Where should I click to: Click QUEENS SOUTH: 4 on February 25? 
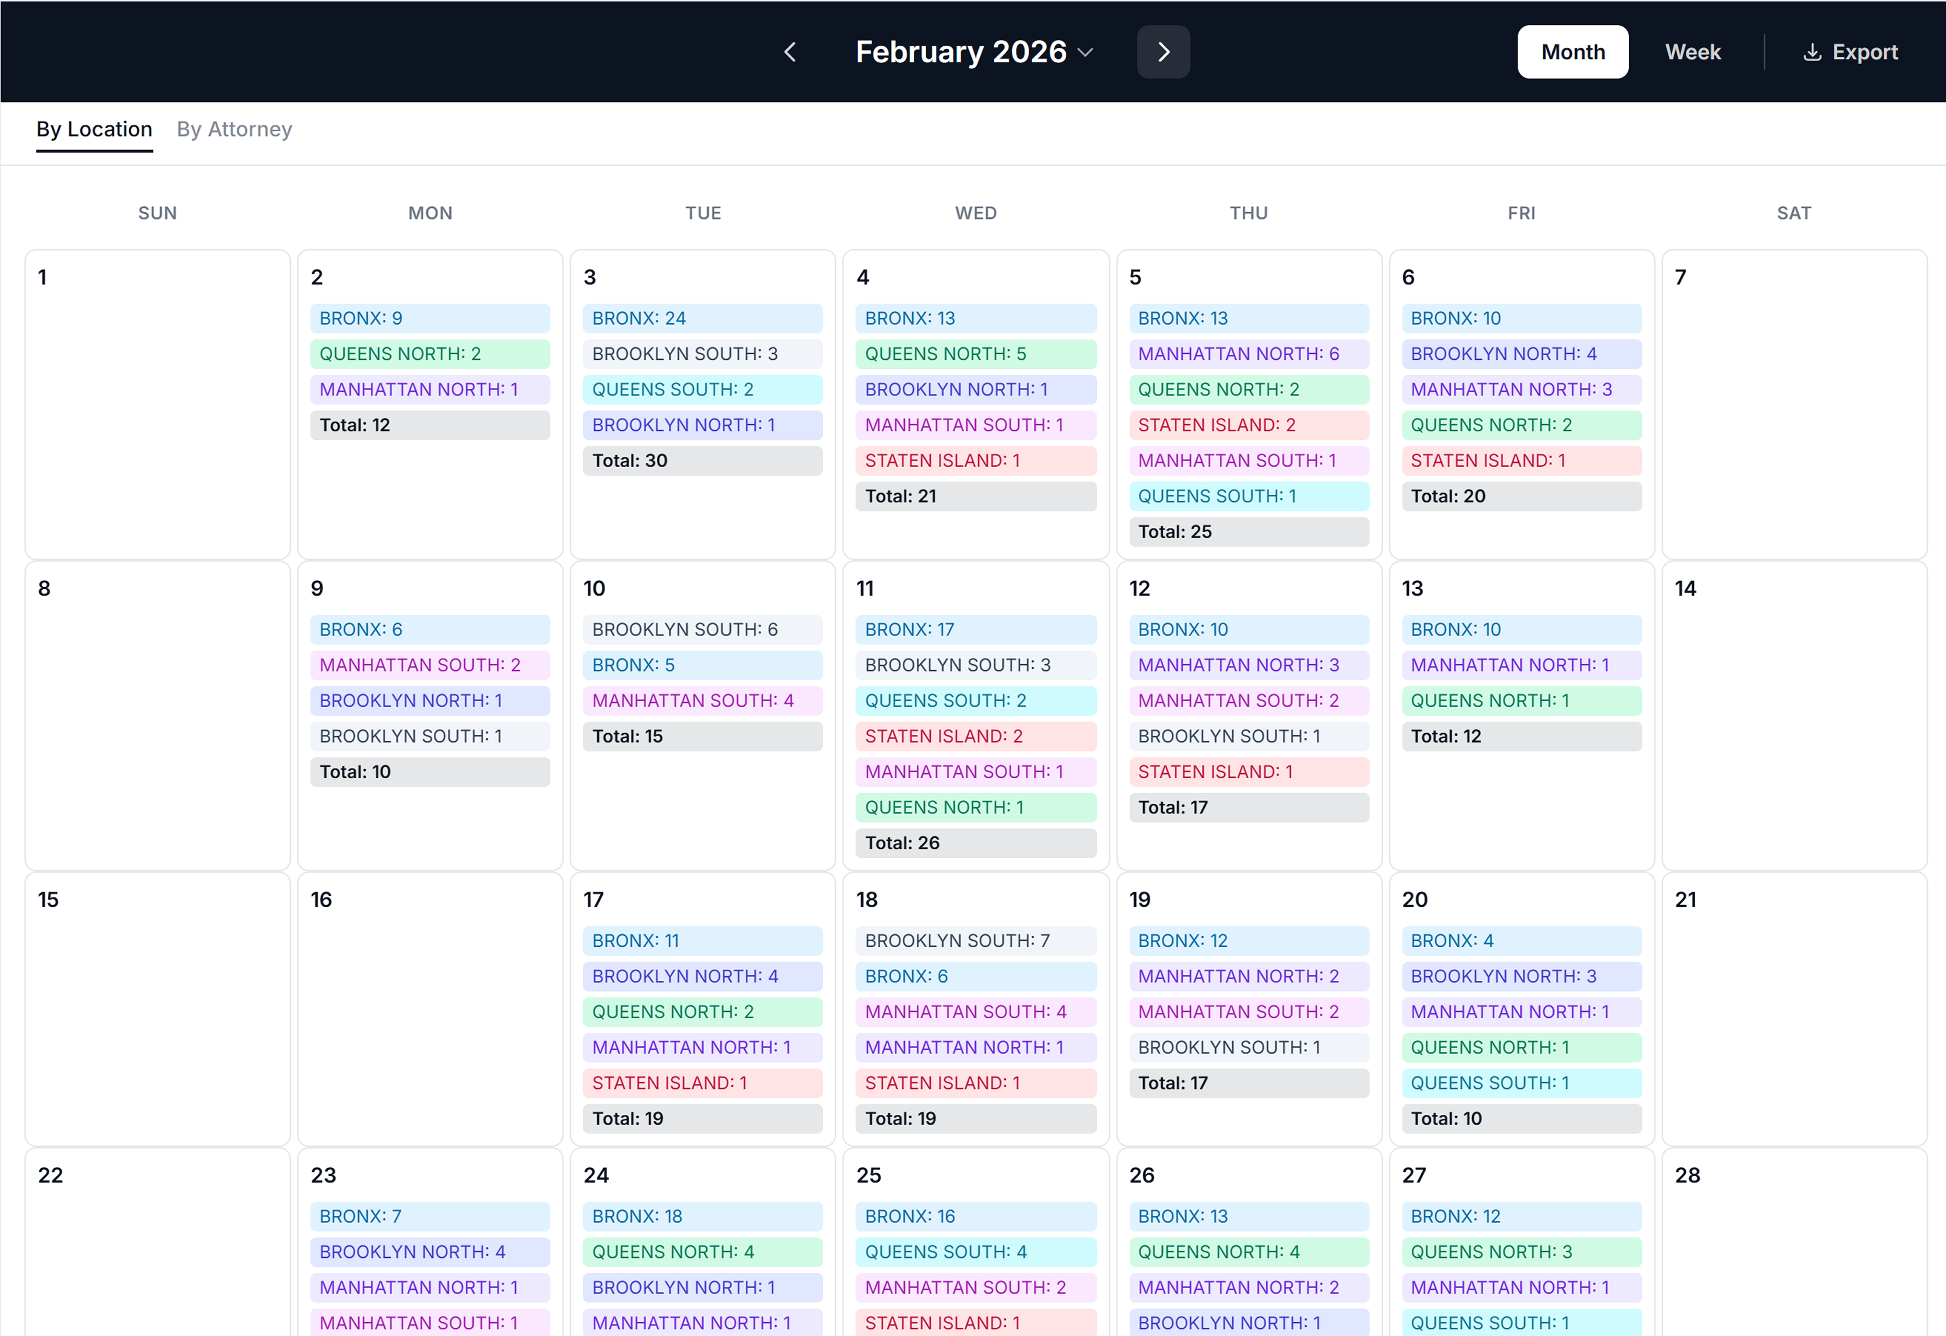pyautogui.click(x=976, y=1252)
